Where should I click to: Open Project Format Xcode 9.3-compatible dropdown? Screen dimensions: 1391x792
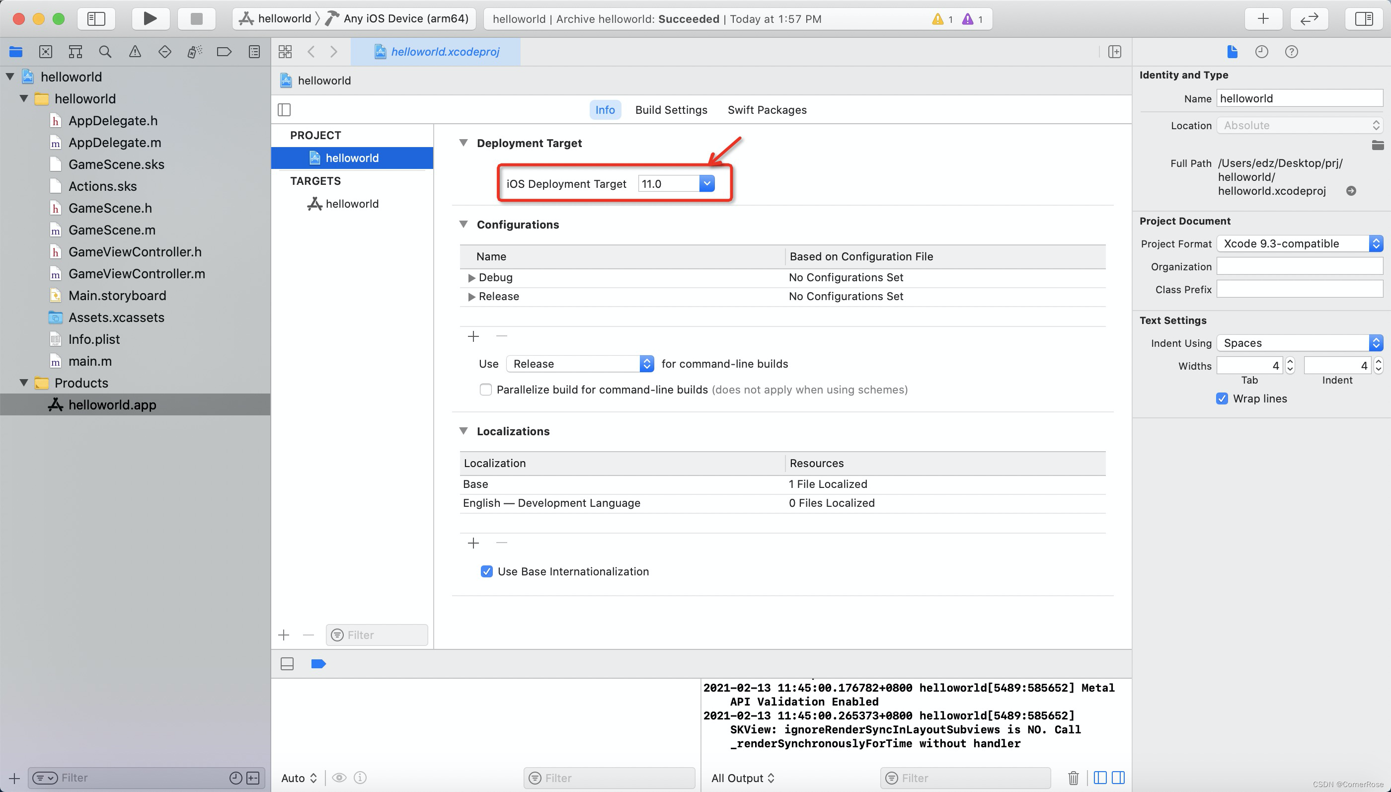(x=1299, y=243)
